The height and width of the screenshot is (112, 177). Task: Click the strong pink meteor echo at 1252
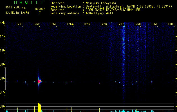click(39, 81)
